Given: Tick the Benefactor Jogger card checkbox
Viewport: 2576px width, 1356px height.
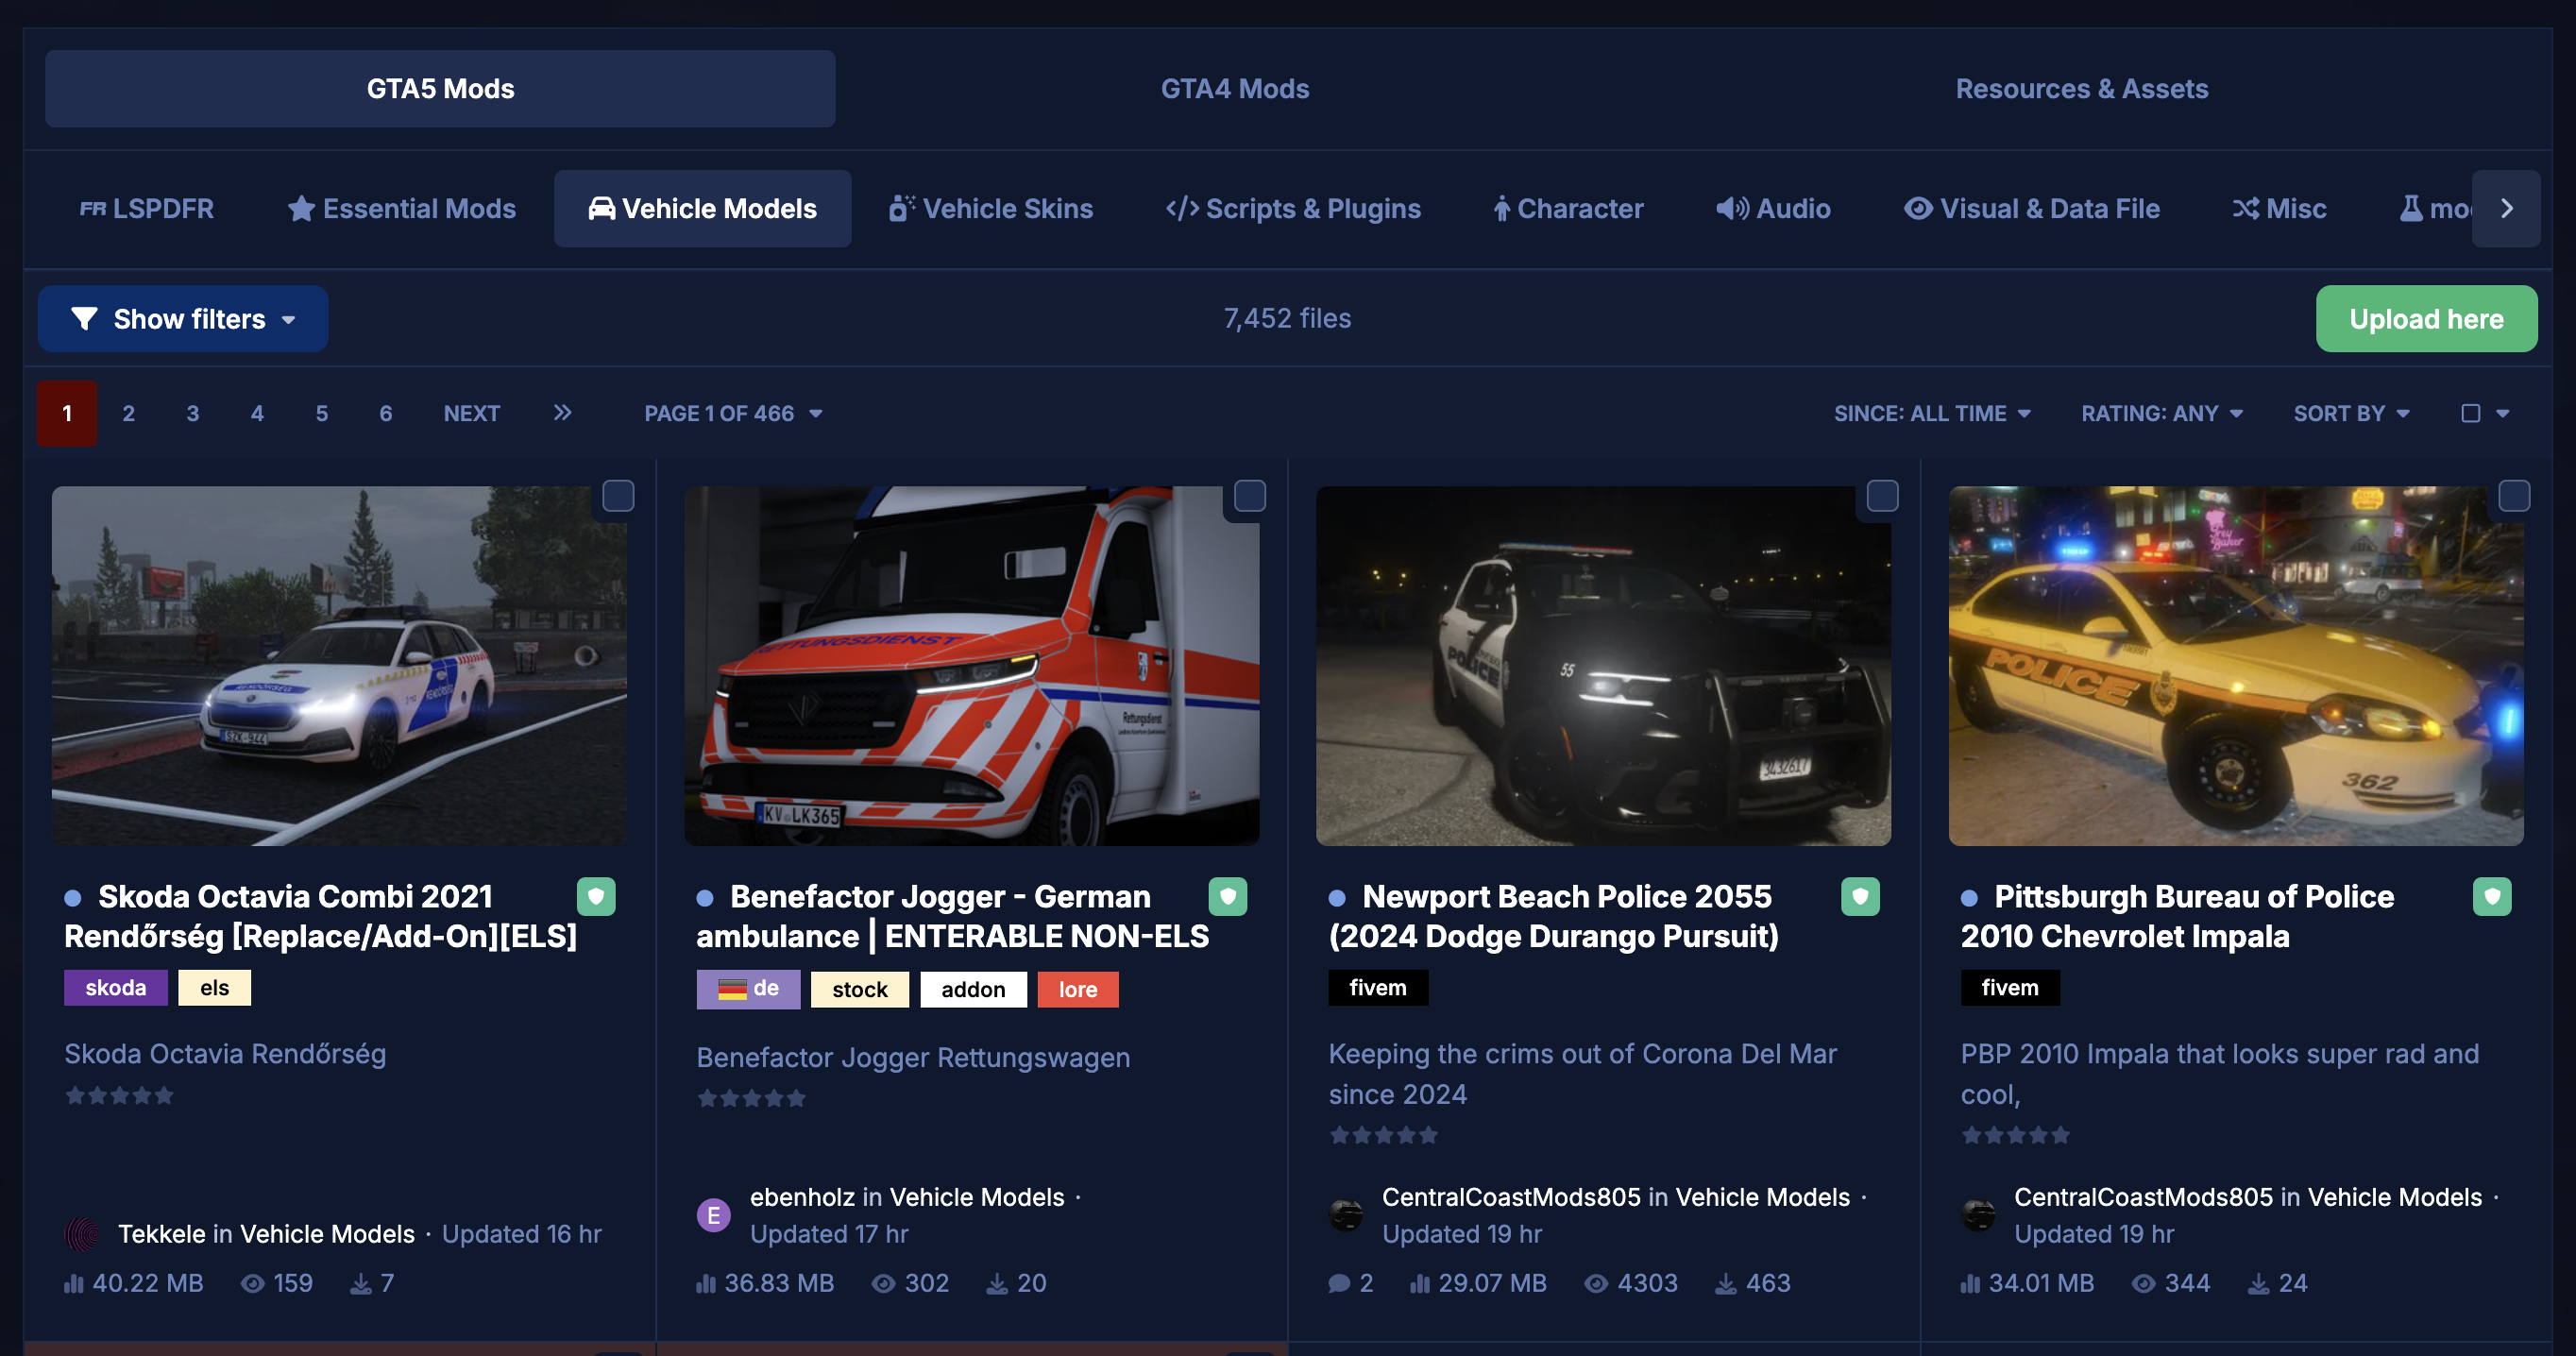Looking at the screenshot, I should (1250, 496).
